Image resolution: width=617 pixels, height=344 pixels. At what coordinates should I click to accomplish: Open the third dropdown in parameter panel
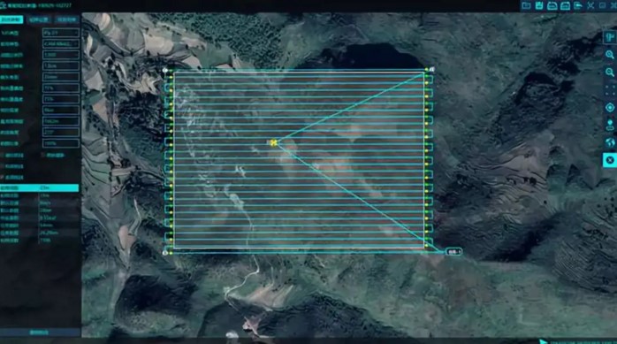pos(61,55)
